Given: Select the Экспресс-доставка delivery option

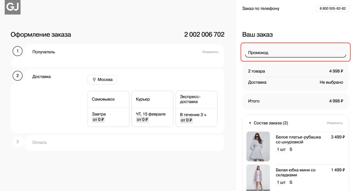Looking at the screenshot, I should point(196,109).
